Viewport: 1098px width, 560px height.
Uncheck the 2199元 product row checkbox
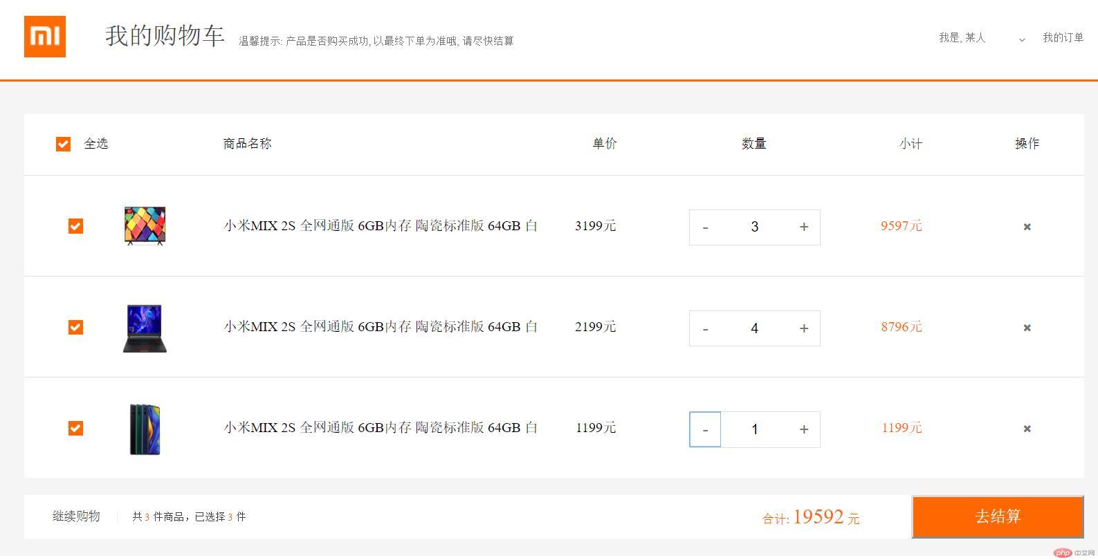tap(75, 327)
